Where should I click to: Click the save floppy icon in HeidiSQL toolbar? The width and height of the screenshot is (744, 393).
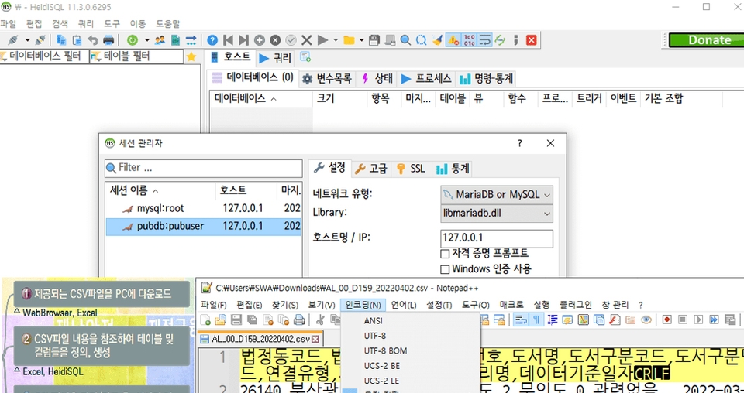coord(374,40)
